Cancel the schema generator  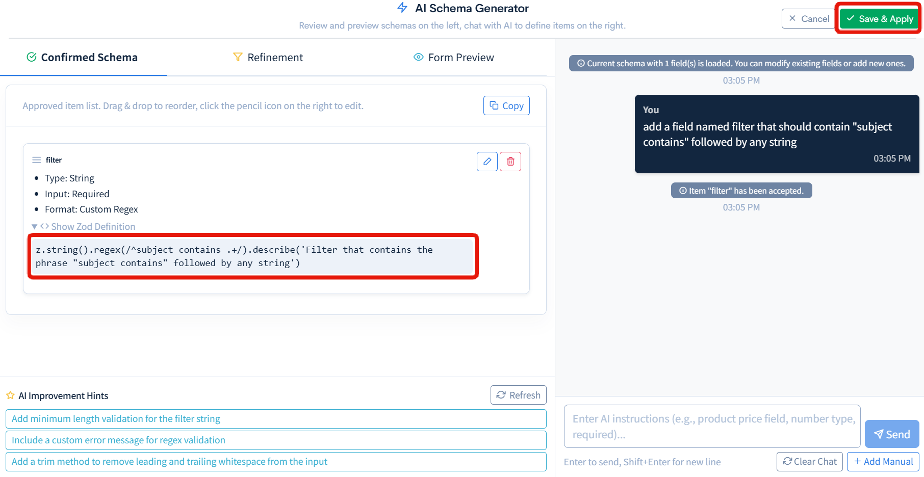808,18
